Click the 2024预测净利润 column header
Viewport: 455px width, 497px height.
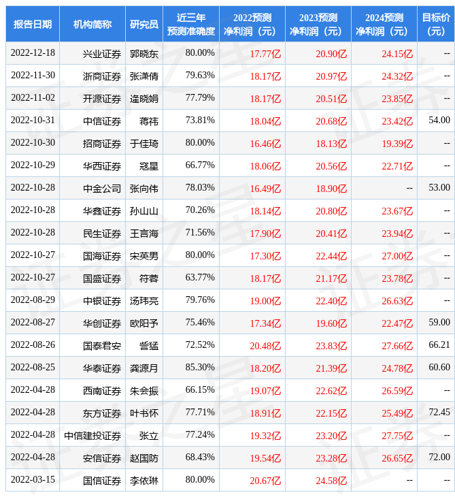click(x=384, y=24)
